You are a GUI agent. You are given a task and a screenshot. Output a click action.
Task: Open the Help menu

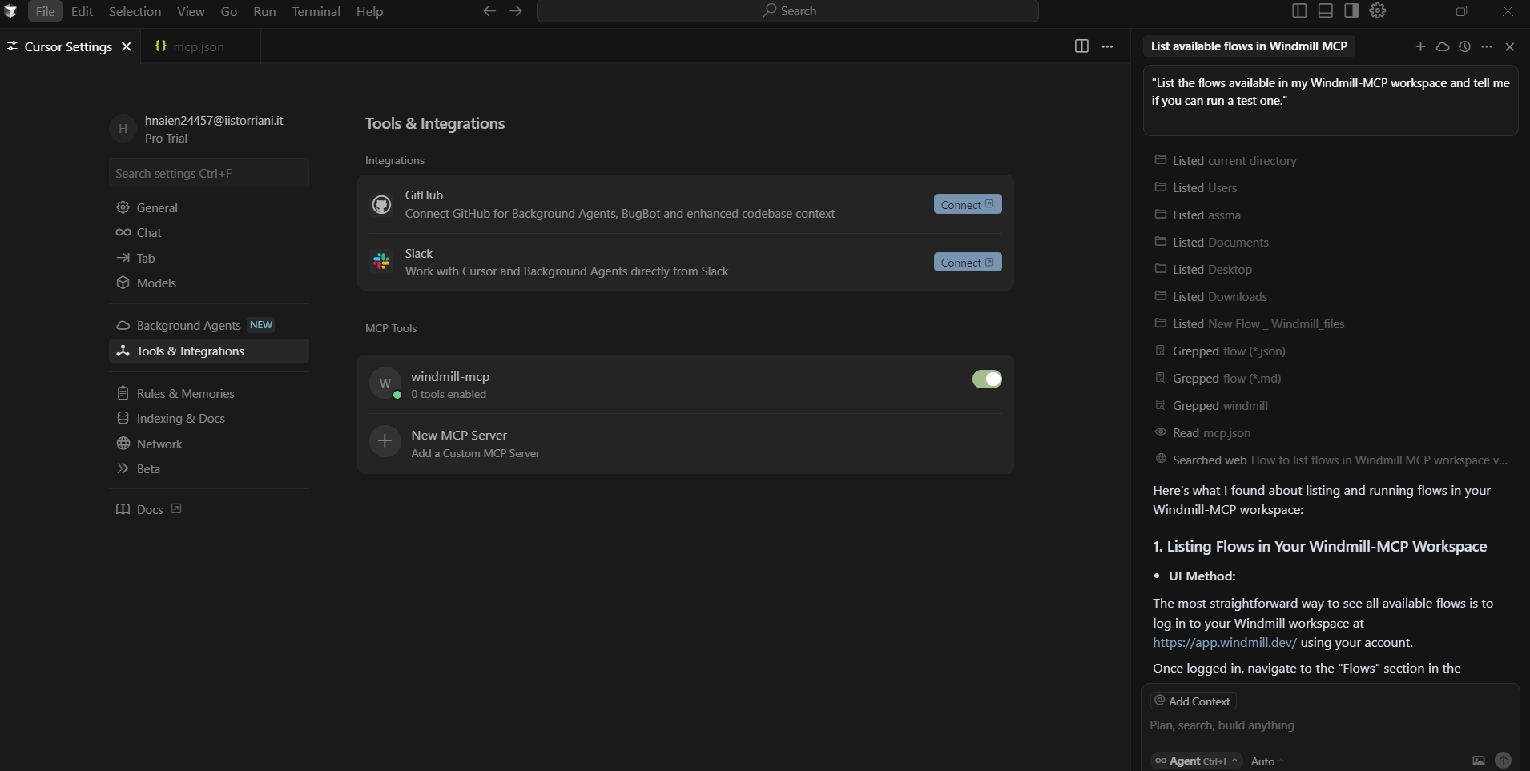pyautogui.click(x=369, y=11)
